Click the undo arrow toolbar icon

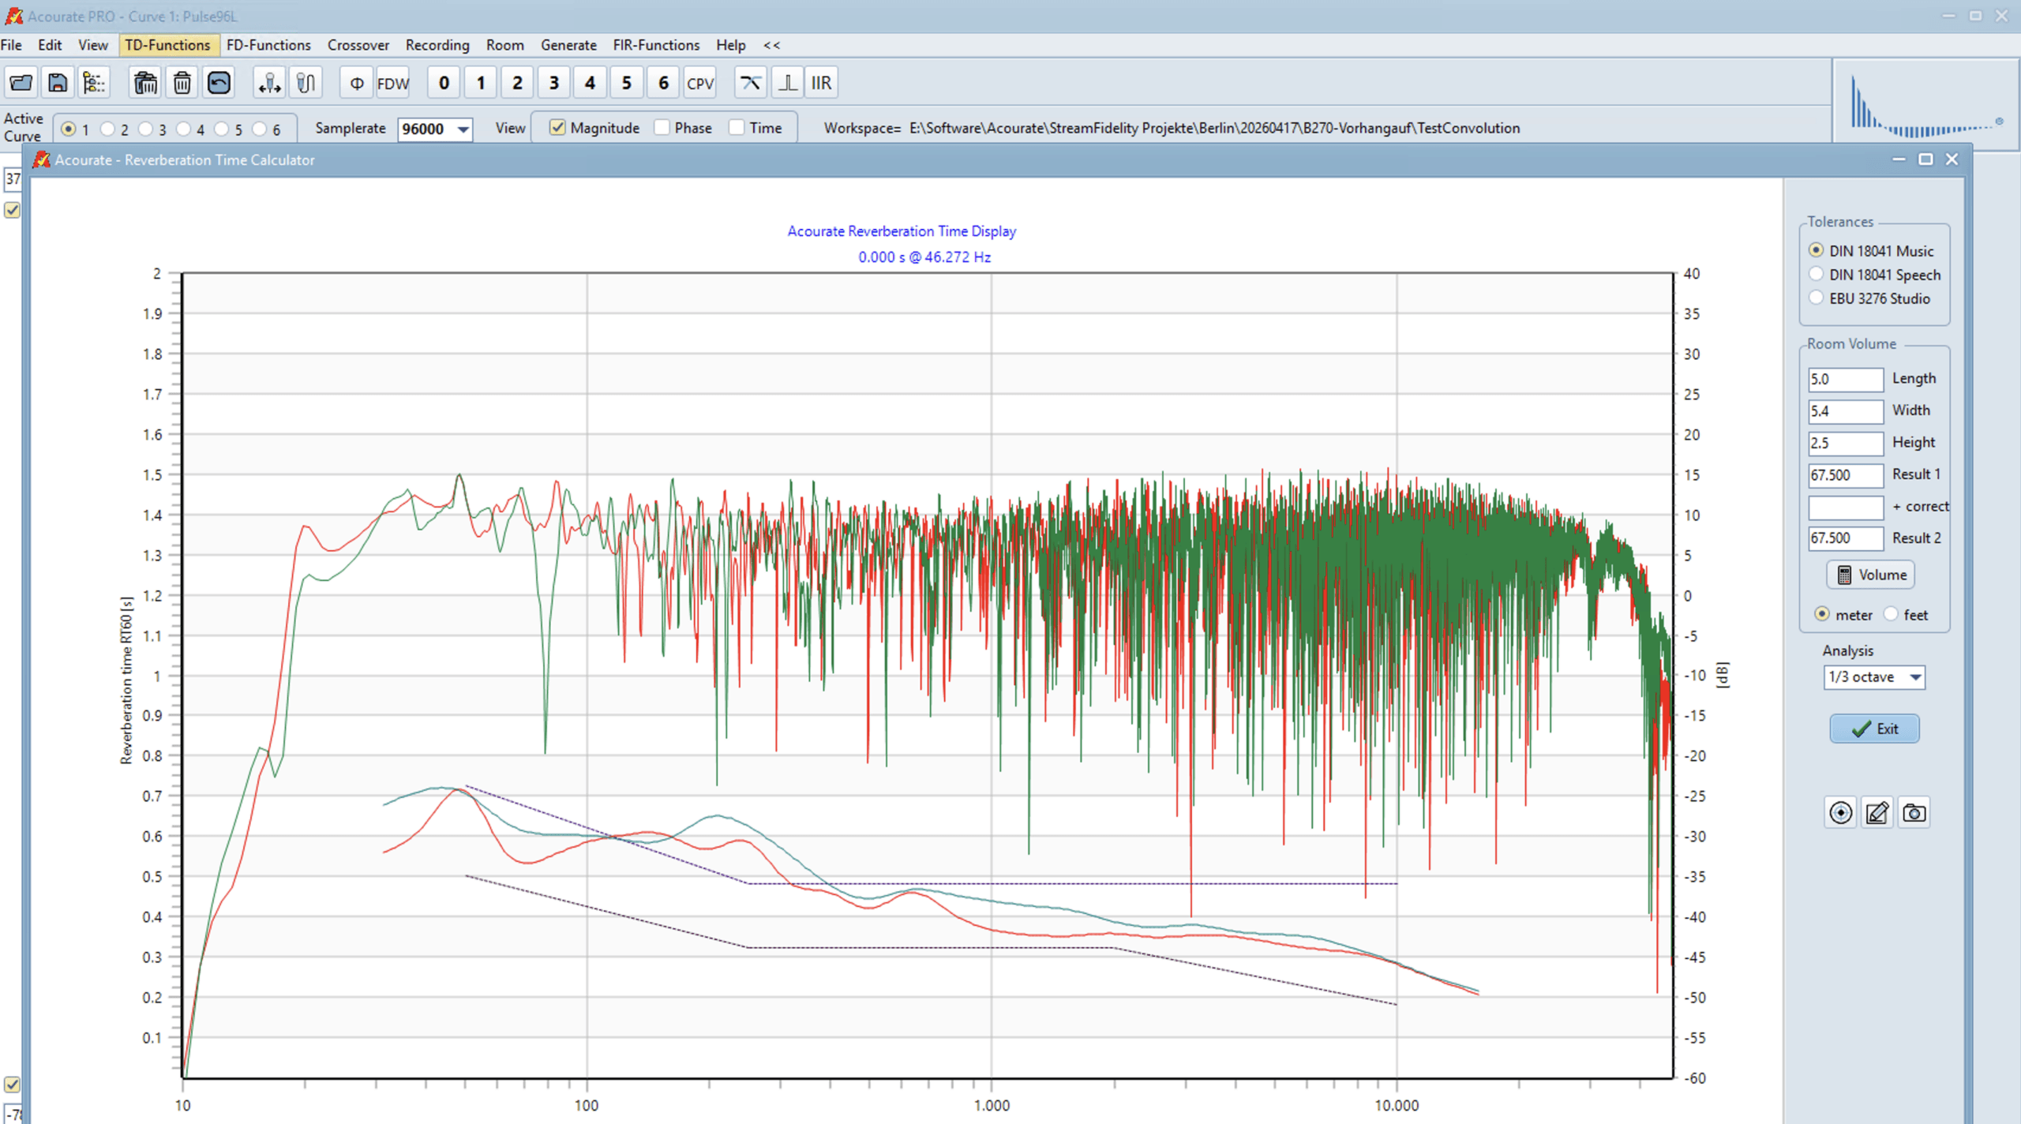tap(219, 83)
